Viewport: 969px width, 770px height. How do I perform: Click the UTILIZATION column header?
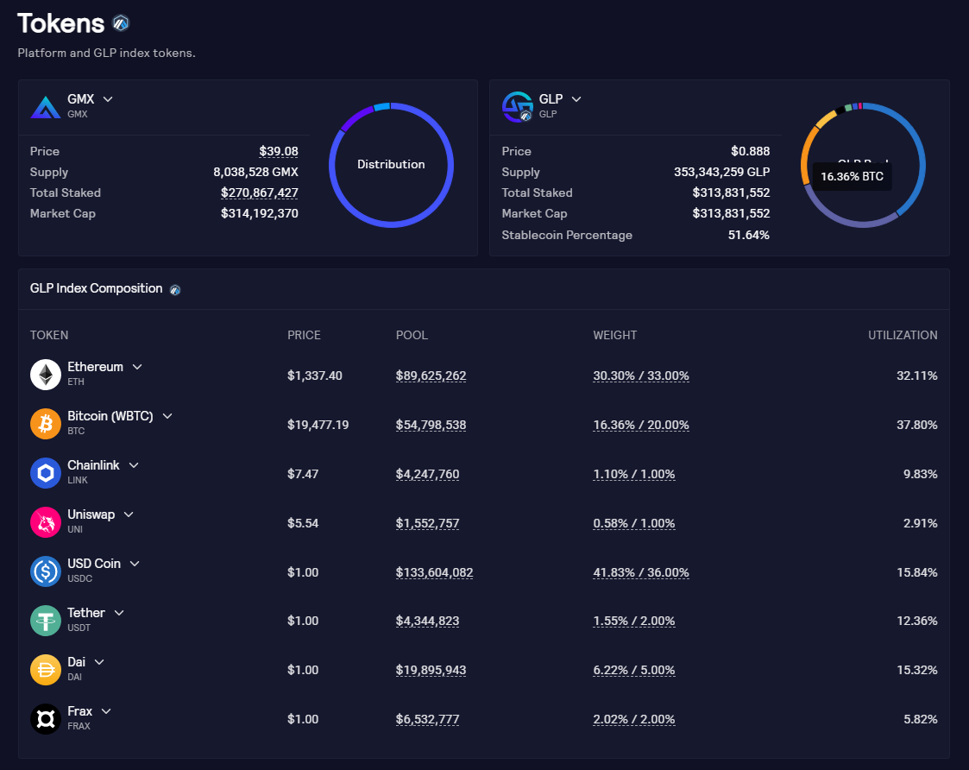pos(903,335)
